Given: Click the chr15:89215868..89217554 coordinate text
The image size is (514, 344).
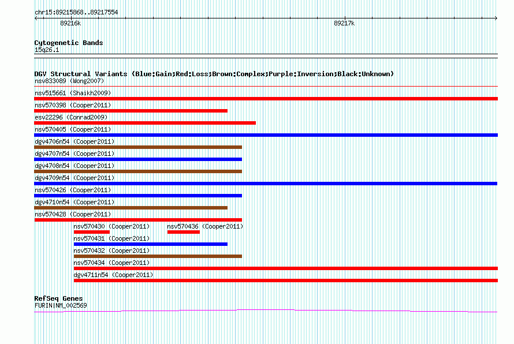Looking at the screenshot, I should pyautogui.click(x=76, y=12).
